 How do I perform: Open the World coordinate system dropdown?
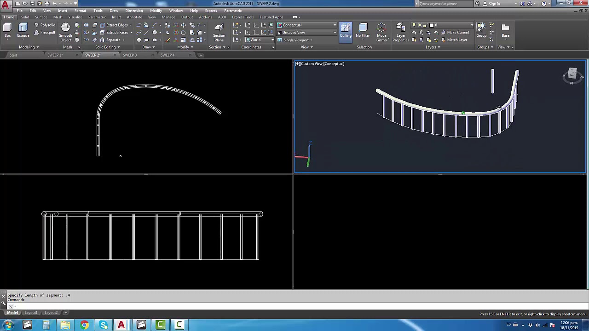tap(260, 40)
